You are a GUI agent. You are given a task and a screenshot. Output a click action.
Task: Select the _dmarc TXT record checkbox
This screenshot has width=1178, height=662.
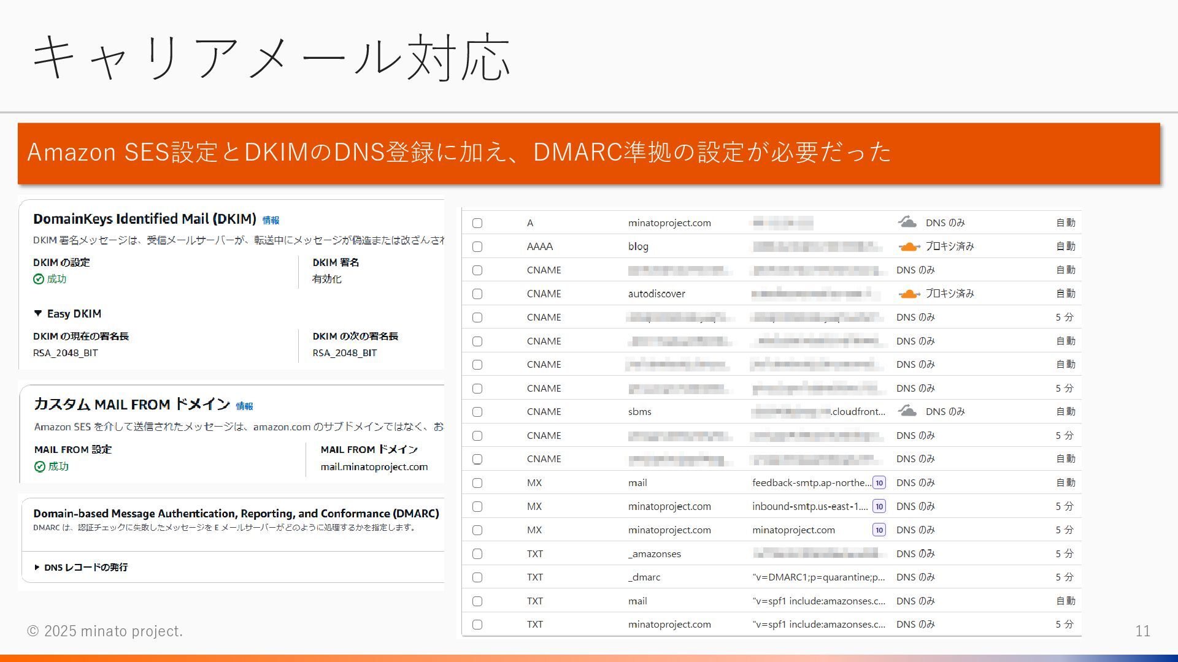click(x=477, y=577)
